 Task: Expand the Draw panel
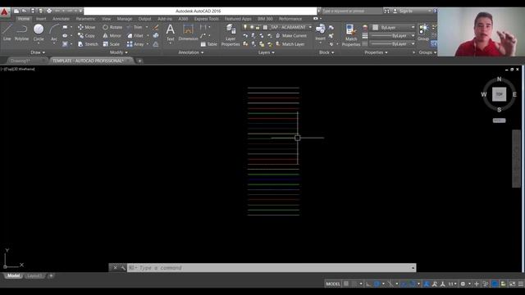tap(38, 52)
